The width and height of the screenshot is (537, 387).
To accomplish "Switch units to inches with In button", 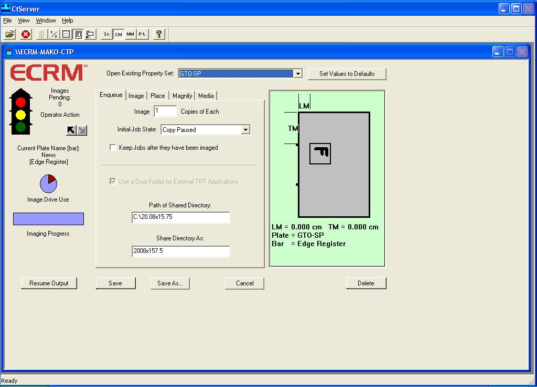I will click(106, 35).
